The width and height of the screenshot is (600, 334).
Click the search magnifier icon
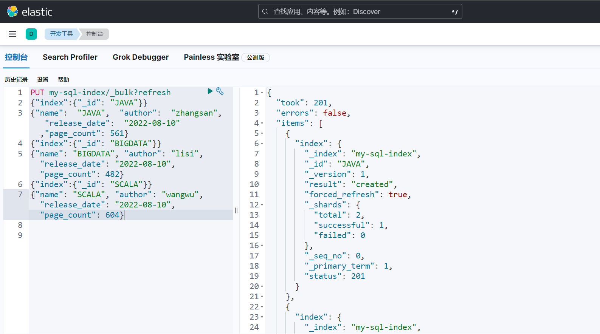pos(265,12)
